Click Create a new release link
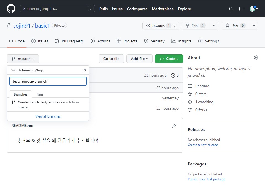Screen dimensions: 265x188 click(x=203, y=145)
